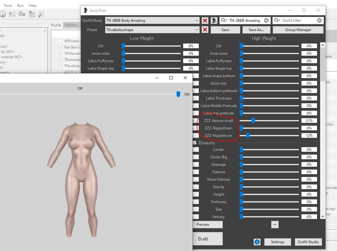The image size is (337, 251).
Task: Click the High Weight Gravity slider
Action: pos(269,187)
